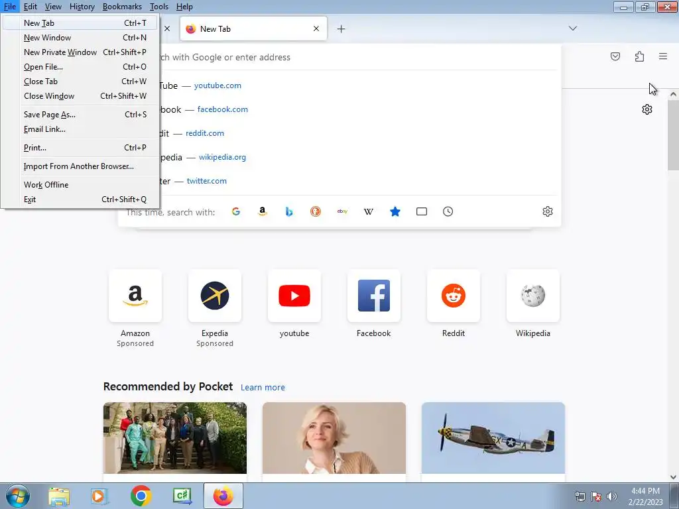Search this time with Amazon icon

click(263, 211)
